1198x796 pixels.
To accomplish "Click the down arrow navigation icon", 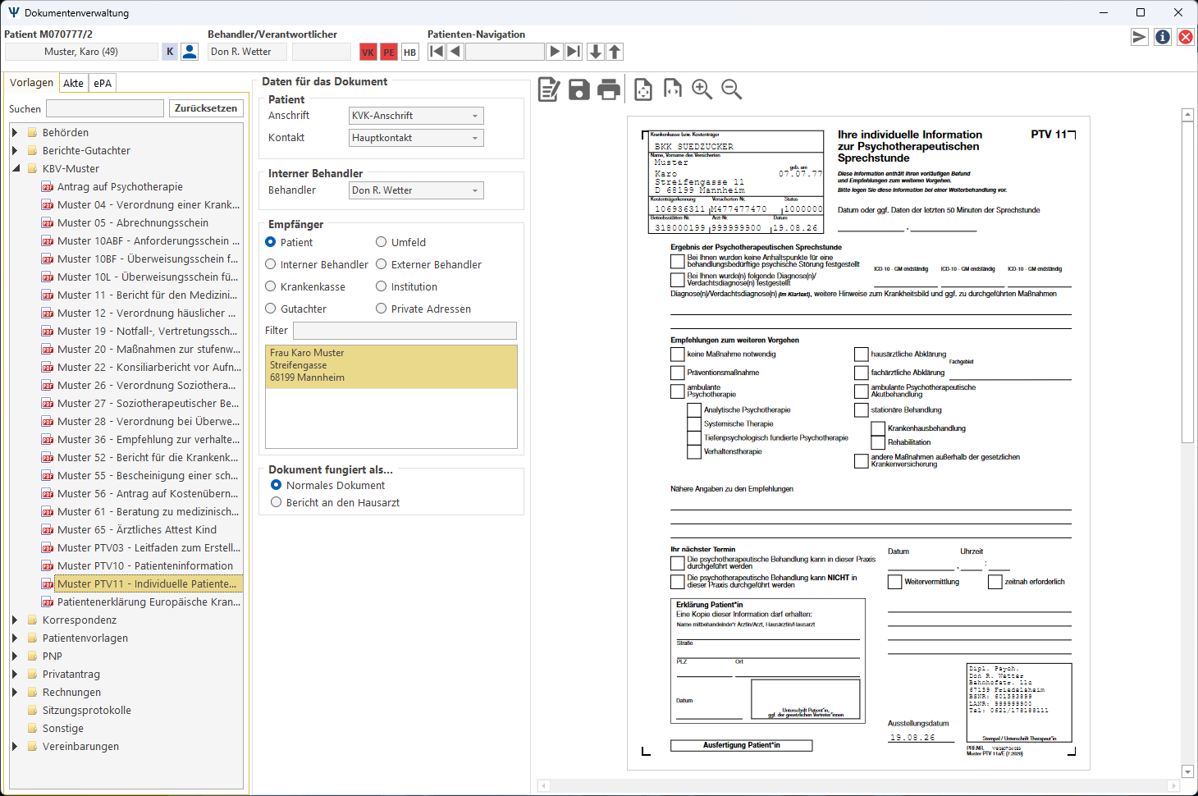I will point(596,52).
